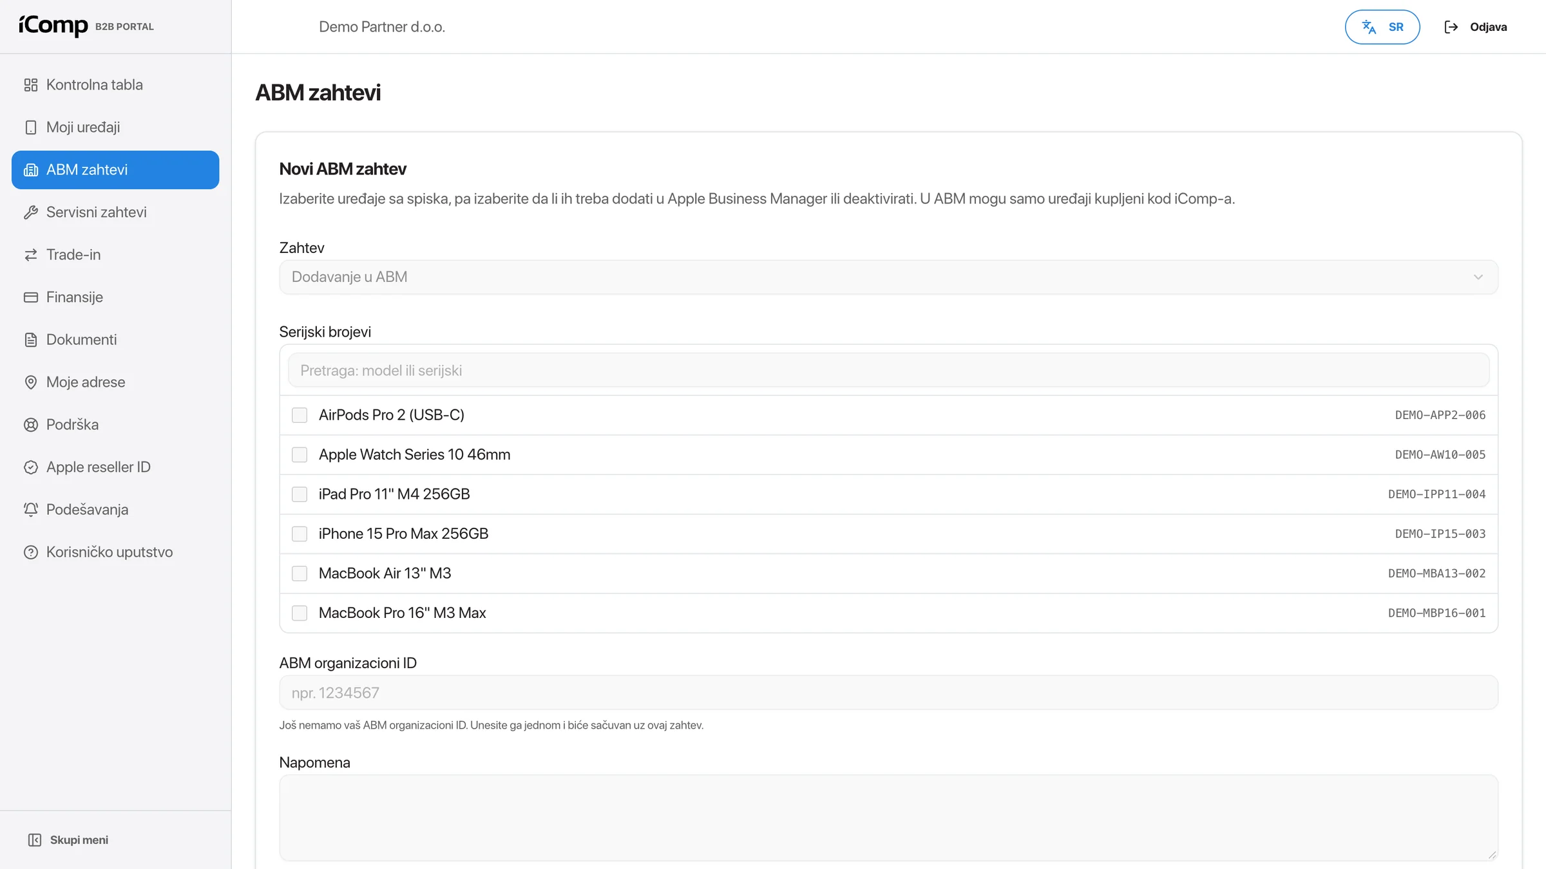Click the logout arrow icon
Viewport: 1546px width, 869px height.
[1451, 27]
